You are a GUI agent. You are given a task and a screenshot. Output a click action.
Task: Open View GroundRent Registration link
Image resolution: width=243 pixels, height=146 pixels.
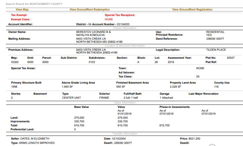coord(192,10)
